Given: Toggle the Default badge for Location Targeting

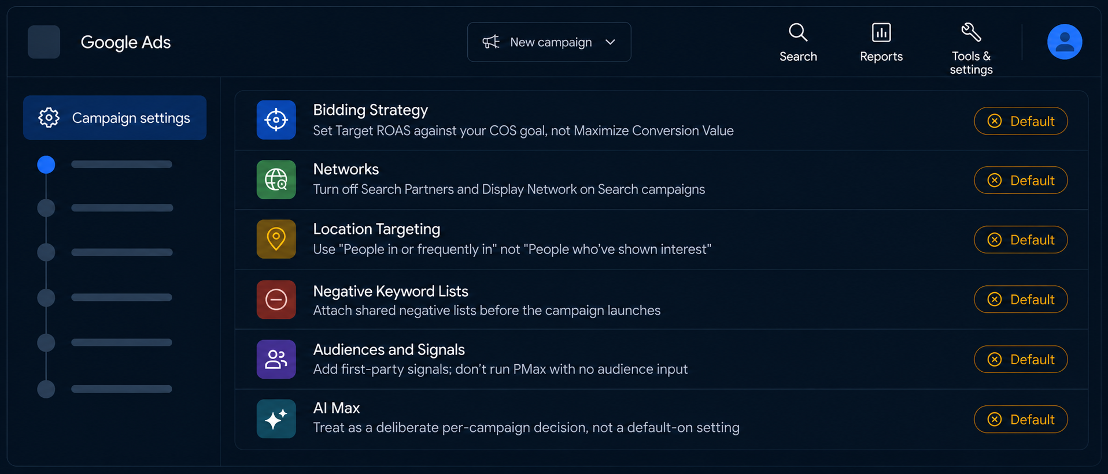Looking at the screenshot, I should (1021, 240).
